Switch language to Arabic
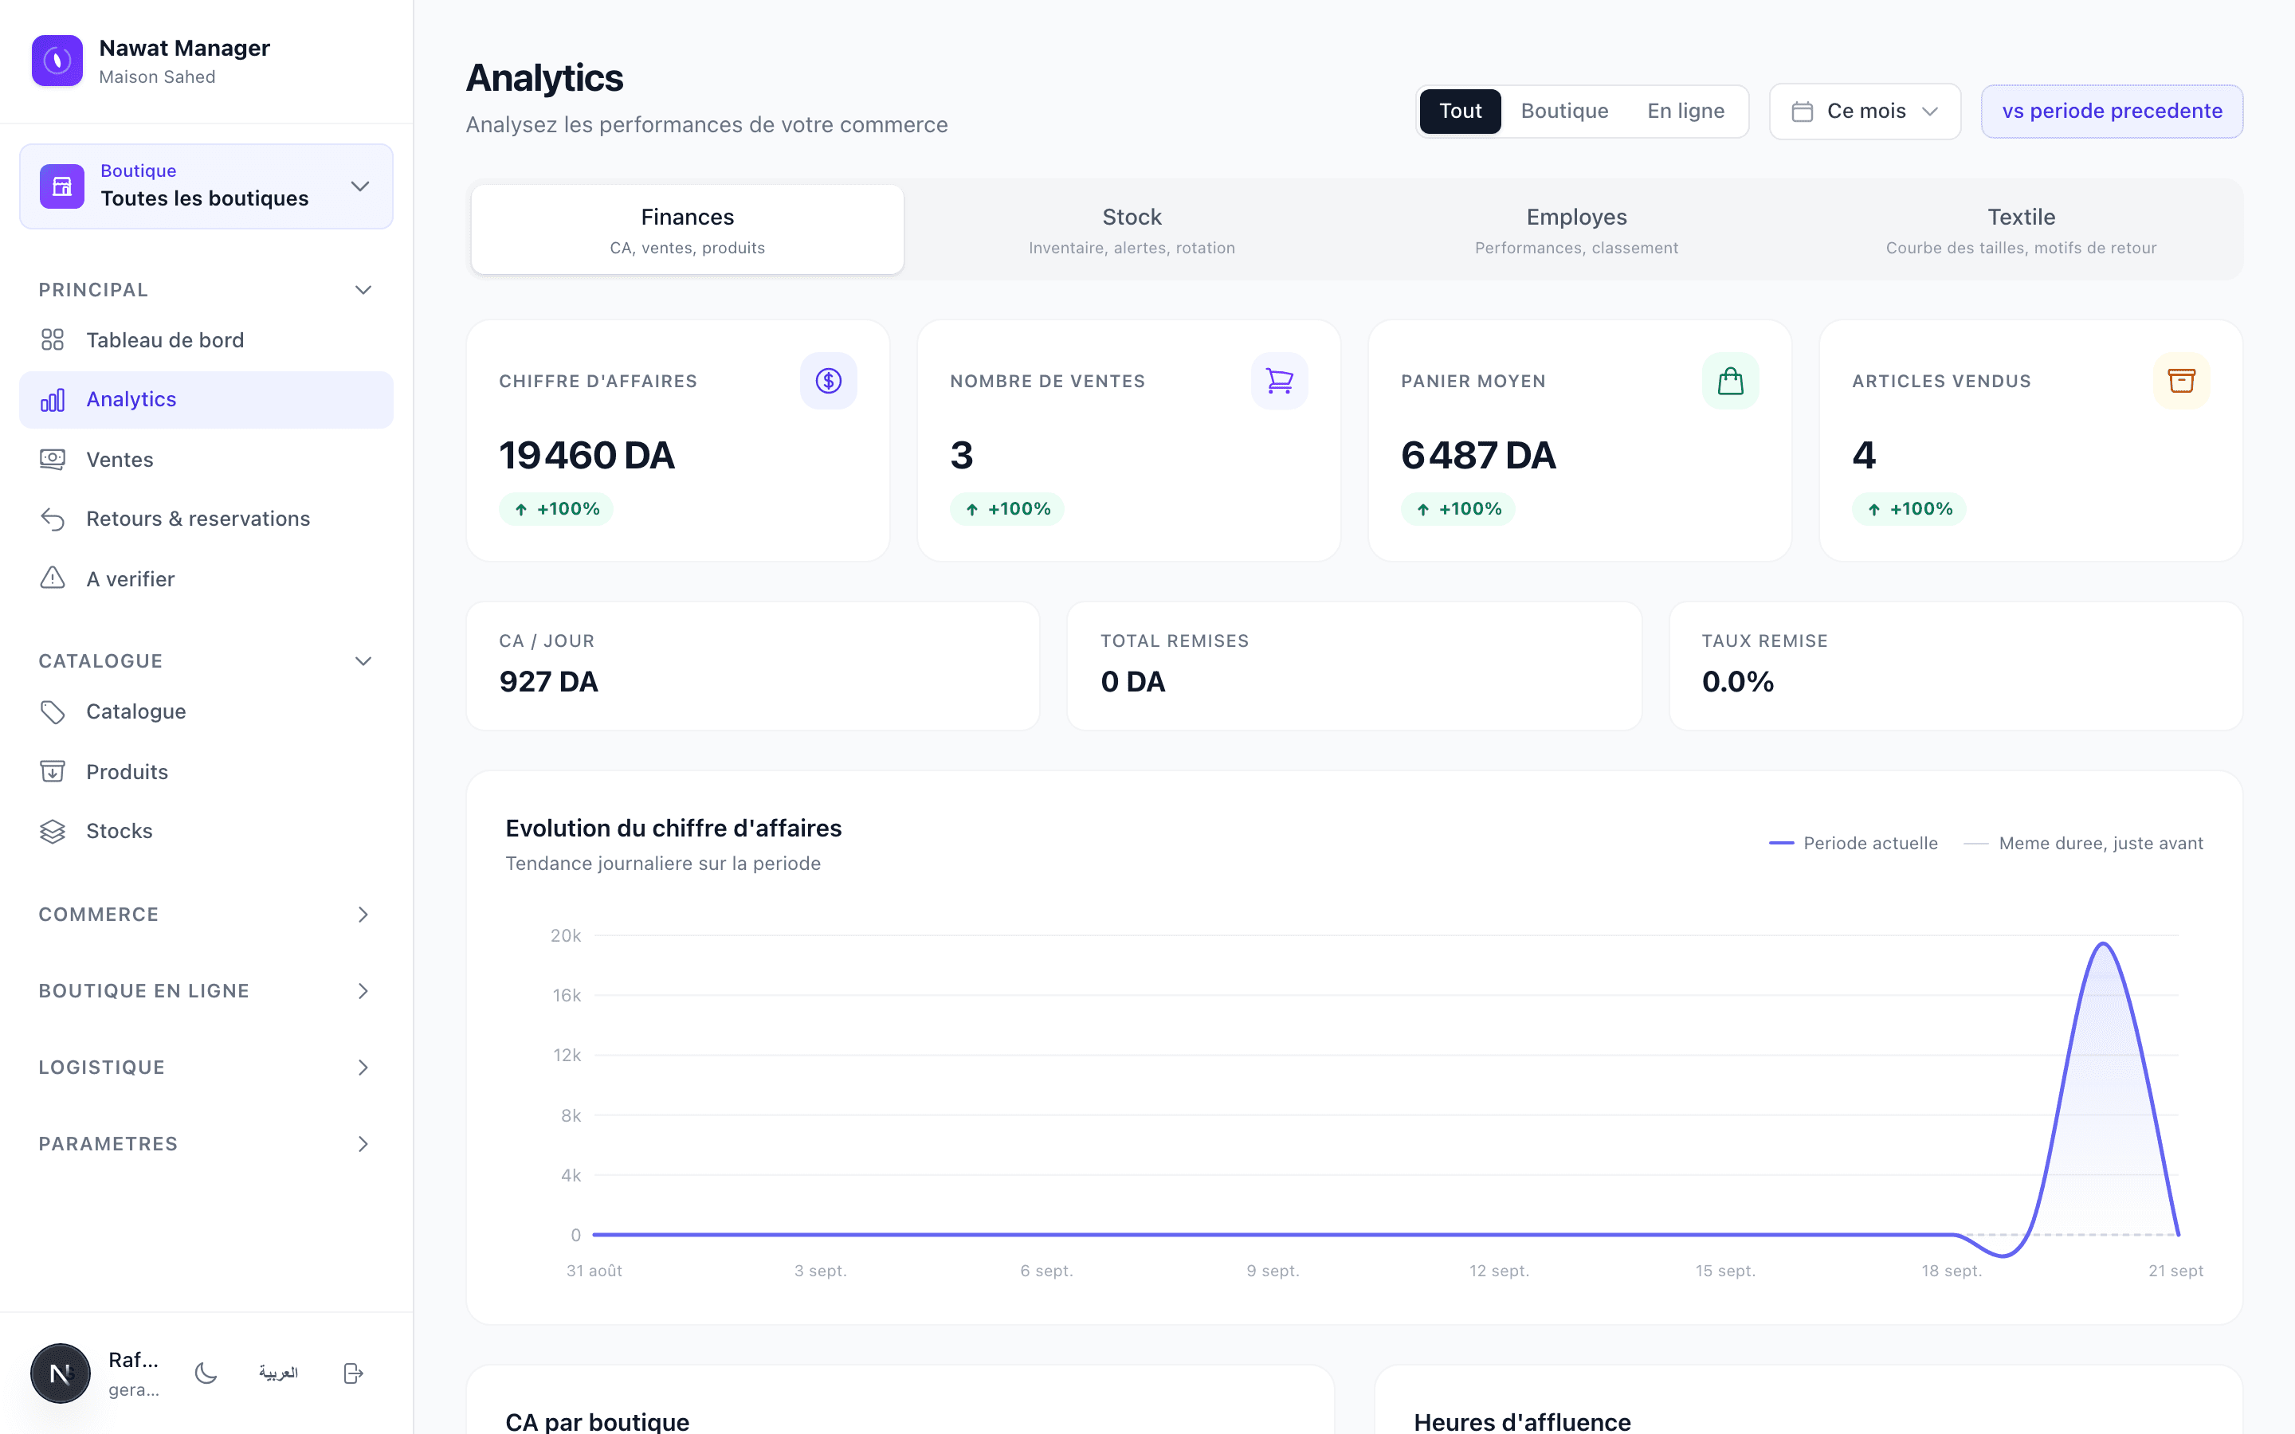The height and width of the screenshot is (1434, 2295). [x=278, y=1373]
